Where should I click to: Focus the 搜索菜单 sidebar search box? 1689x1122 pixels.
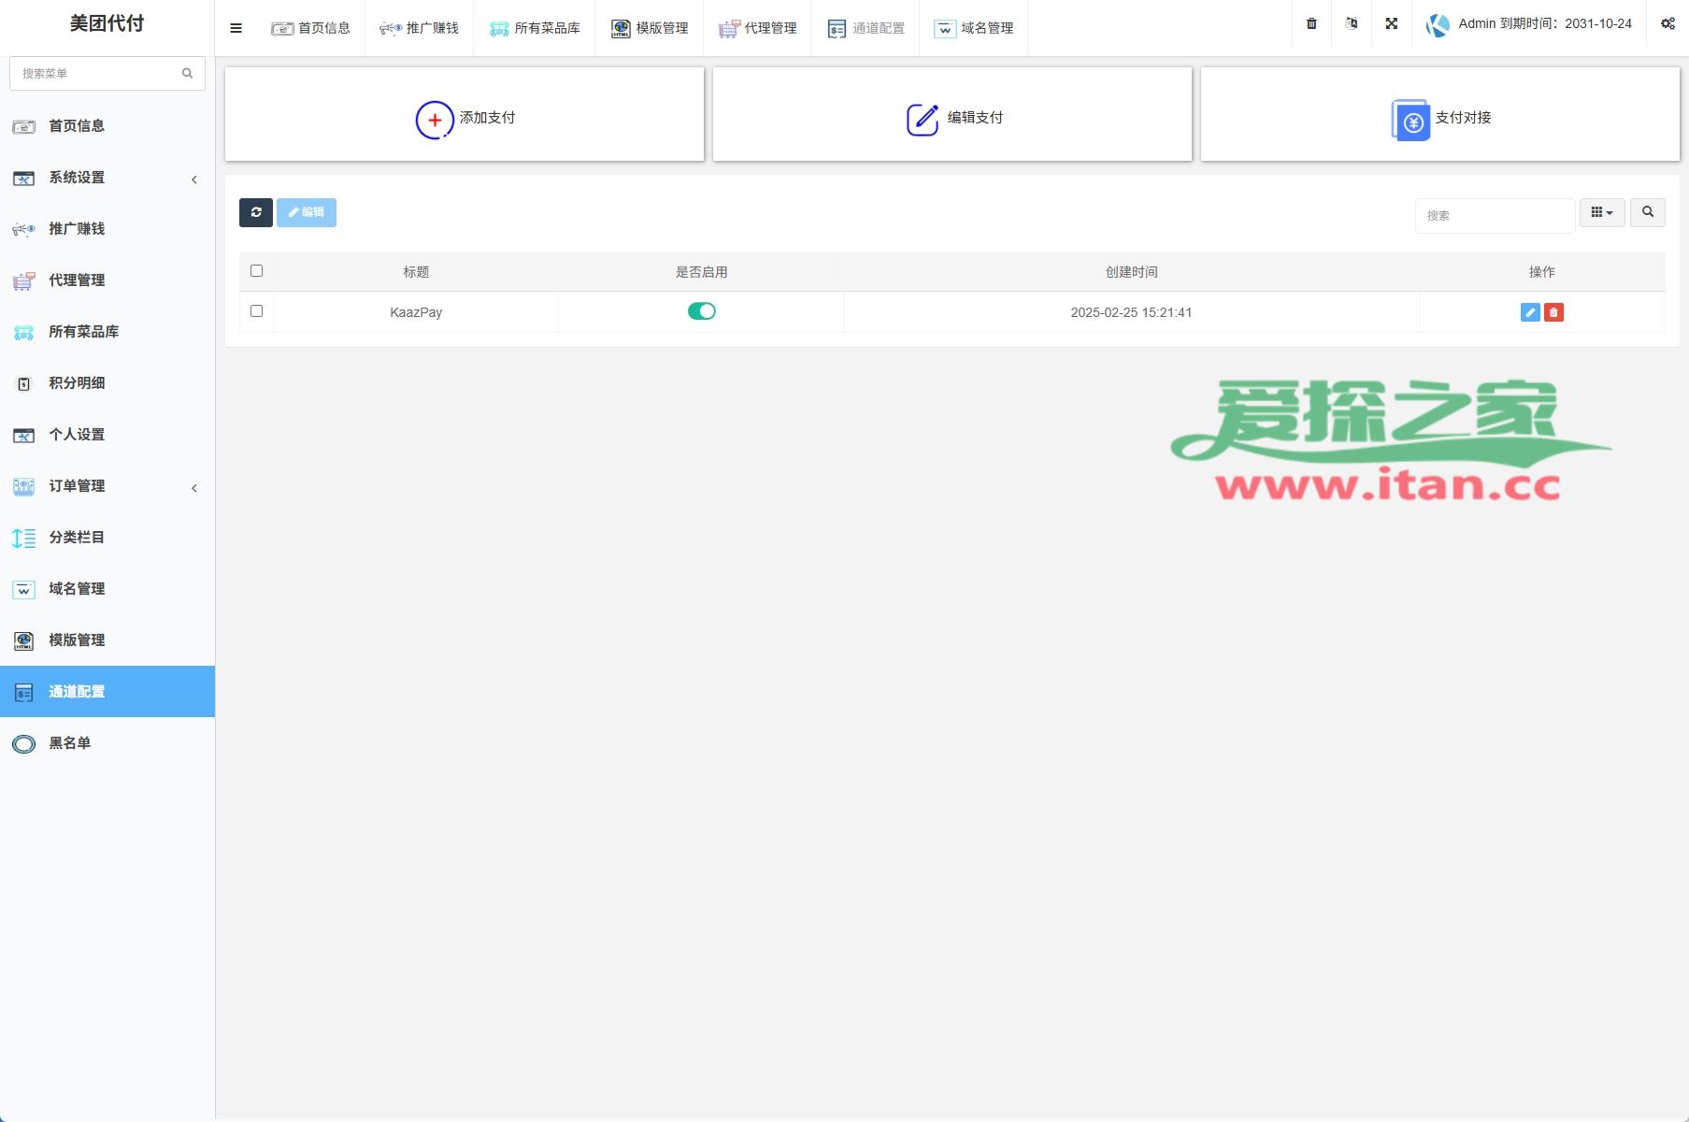[98, 73]
